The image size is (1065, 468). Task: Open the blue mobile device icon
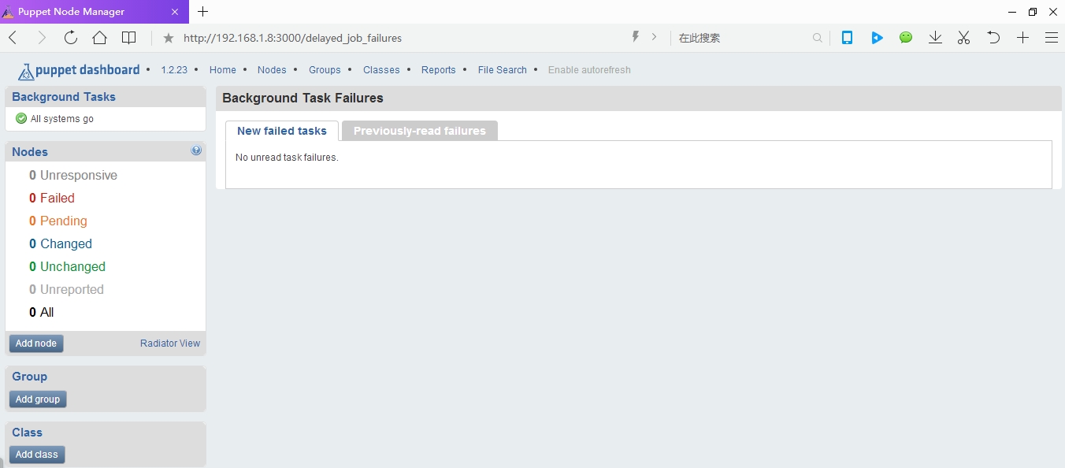[x=847, y=38]
